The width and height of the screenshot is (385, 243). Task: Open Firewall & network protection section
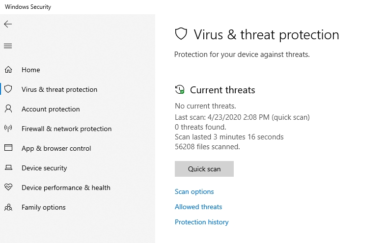(x=67, y=129)
